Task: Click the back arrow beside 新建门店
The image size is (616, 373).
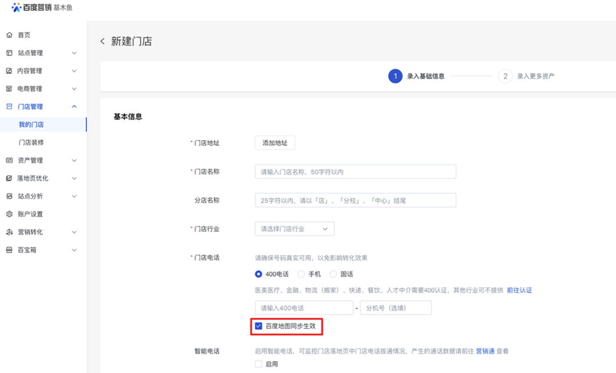Action: tap(103, 41)
